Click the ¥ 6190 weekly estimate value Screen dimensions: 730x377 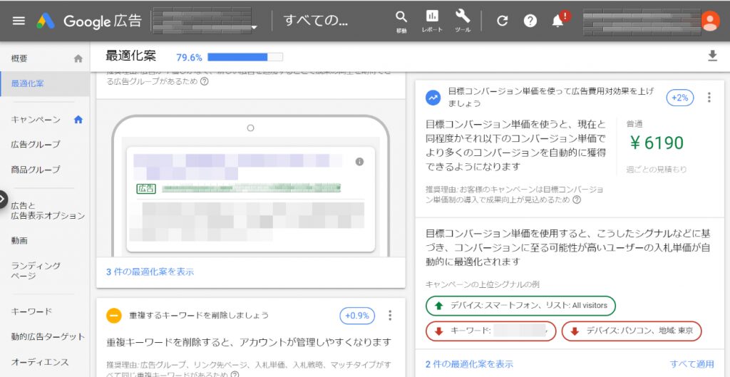657,143
